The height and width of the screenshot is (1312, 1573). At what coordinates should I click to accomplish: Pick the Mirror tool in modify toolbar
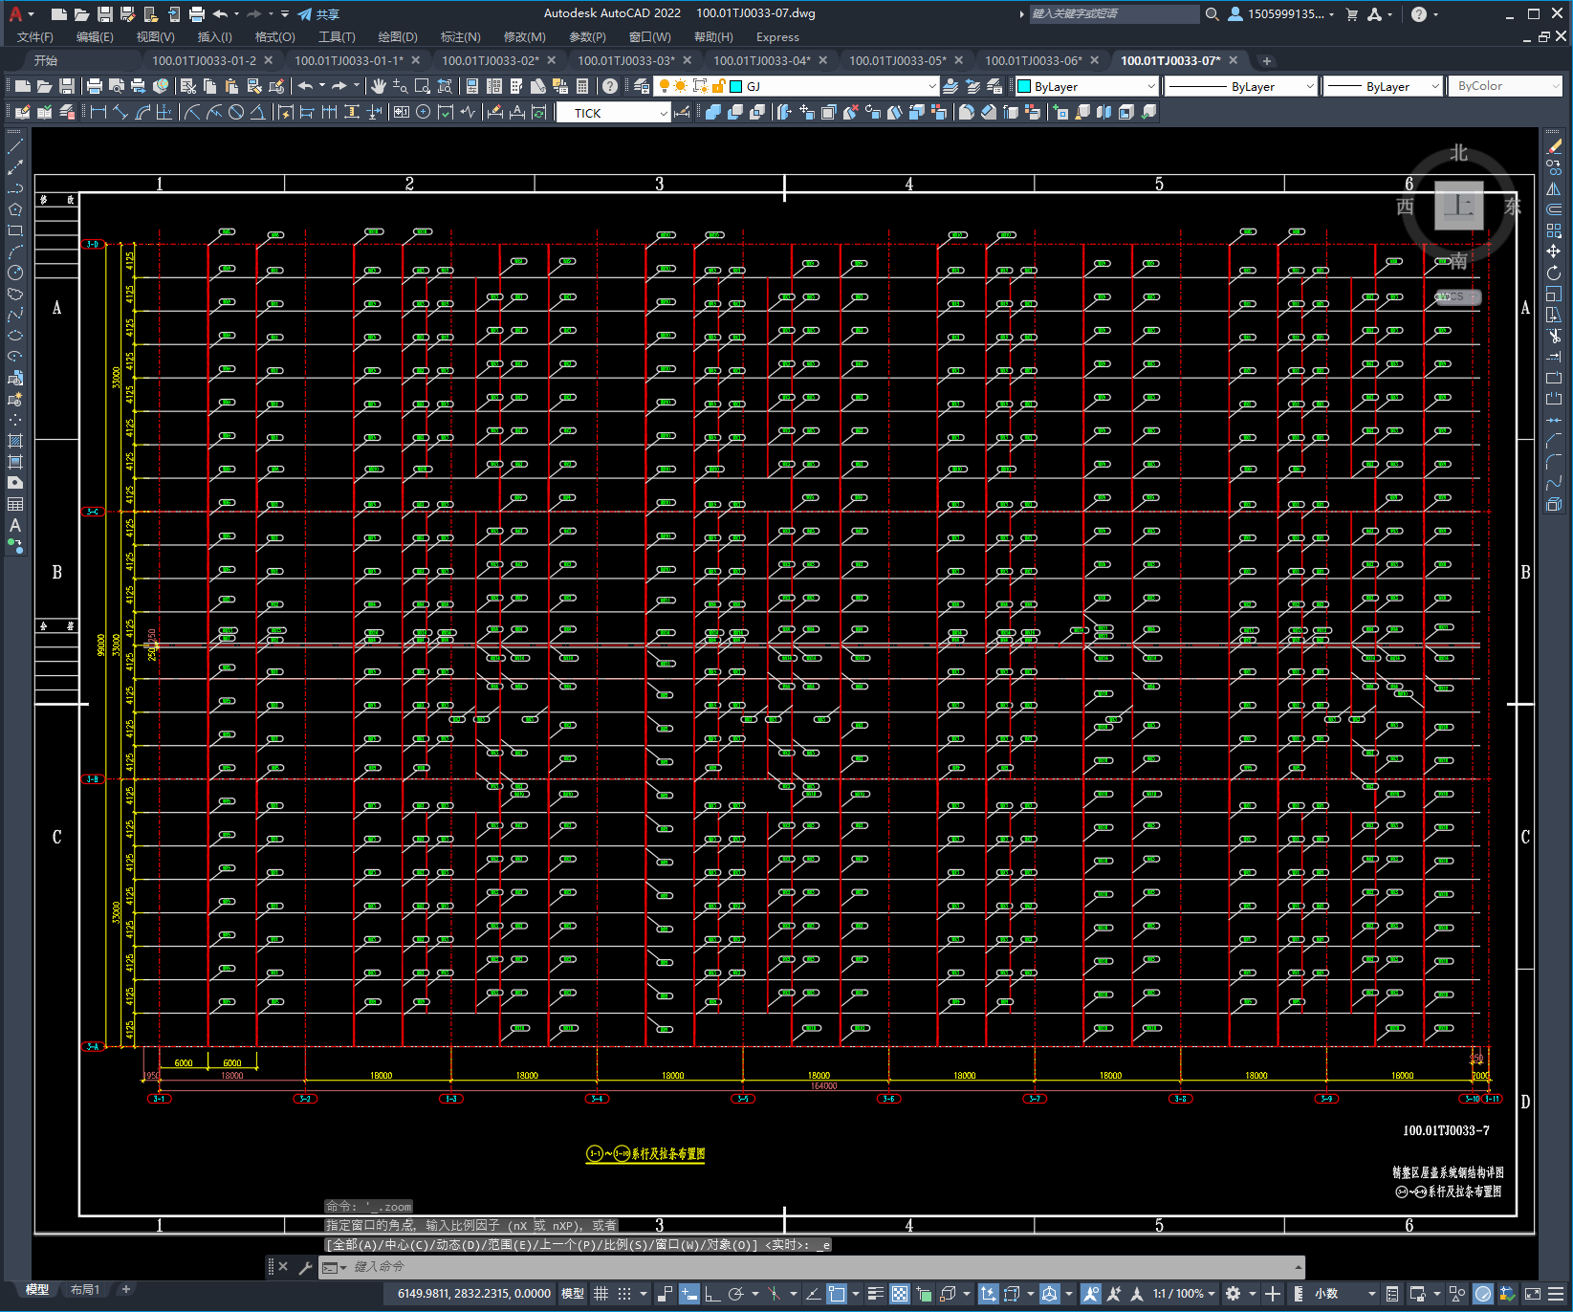pos(1554,188)
